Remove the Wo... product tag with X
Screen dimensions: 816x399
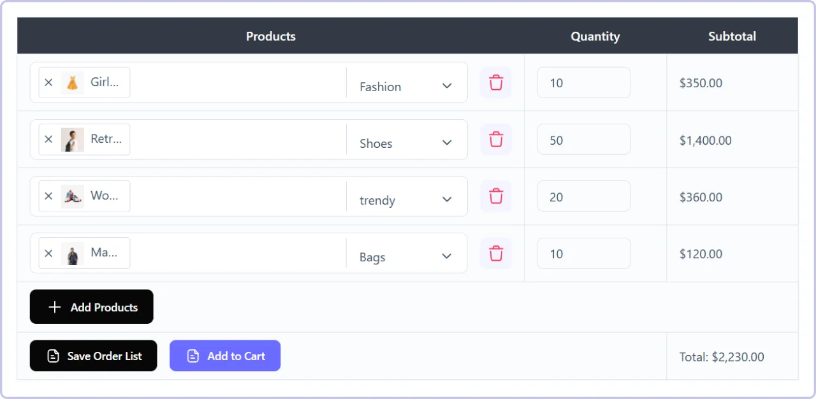48,196
